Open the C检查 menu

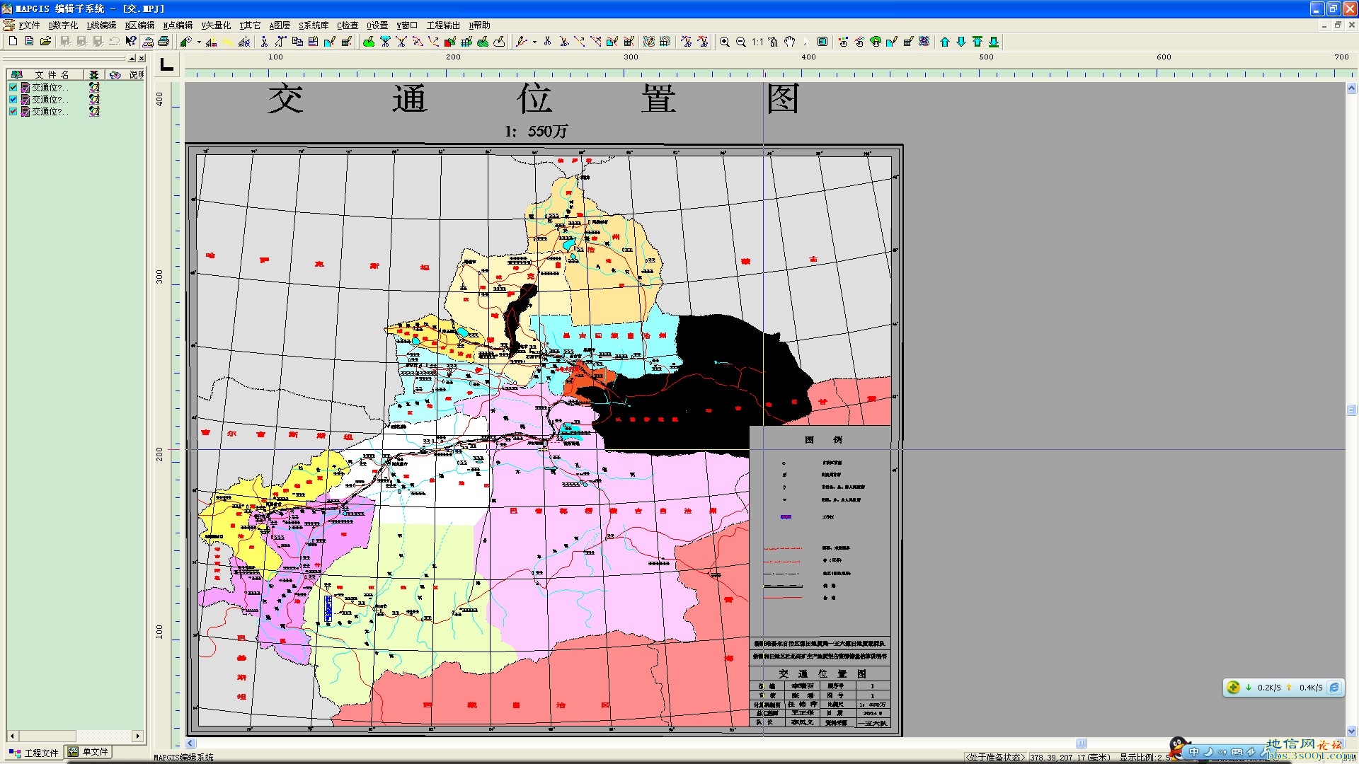[x=348, y=25]
